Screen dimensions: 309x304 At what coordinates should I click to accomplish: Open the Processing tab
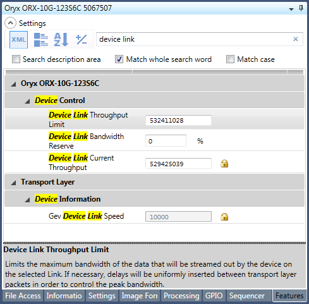[181, 296]
